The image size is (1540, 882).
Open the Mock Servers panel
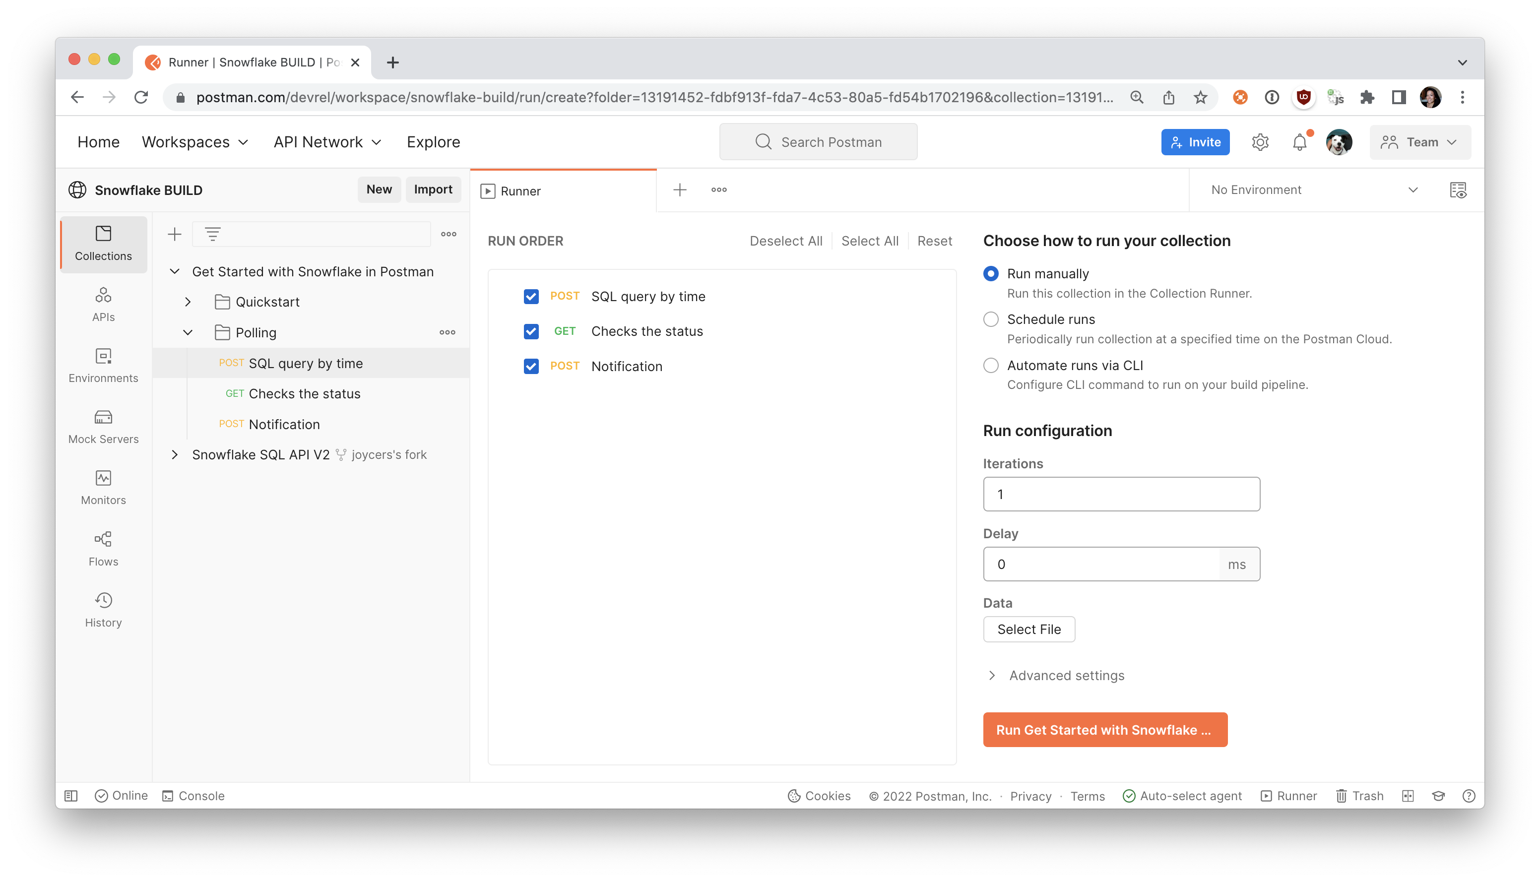(x=103, y=426)
